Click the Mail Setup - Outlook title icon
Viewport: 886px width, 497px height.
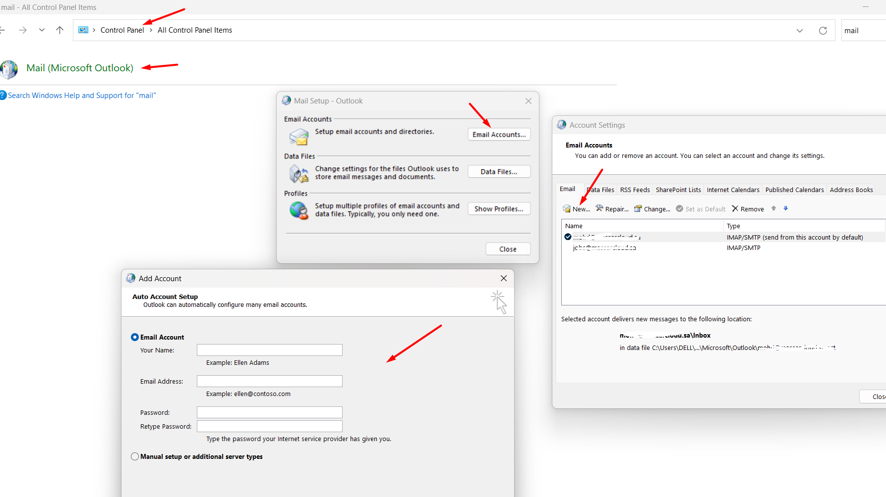[x=287, y=100]
